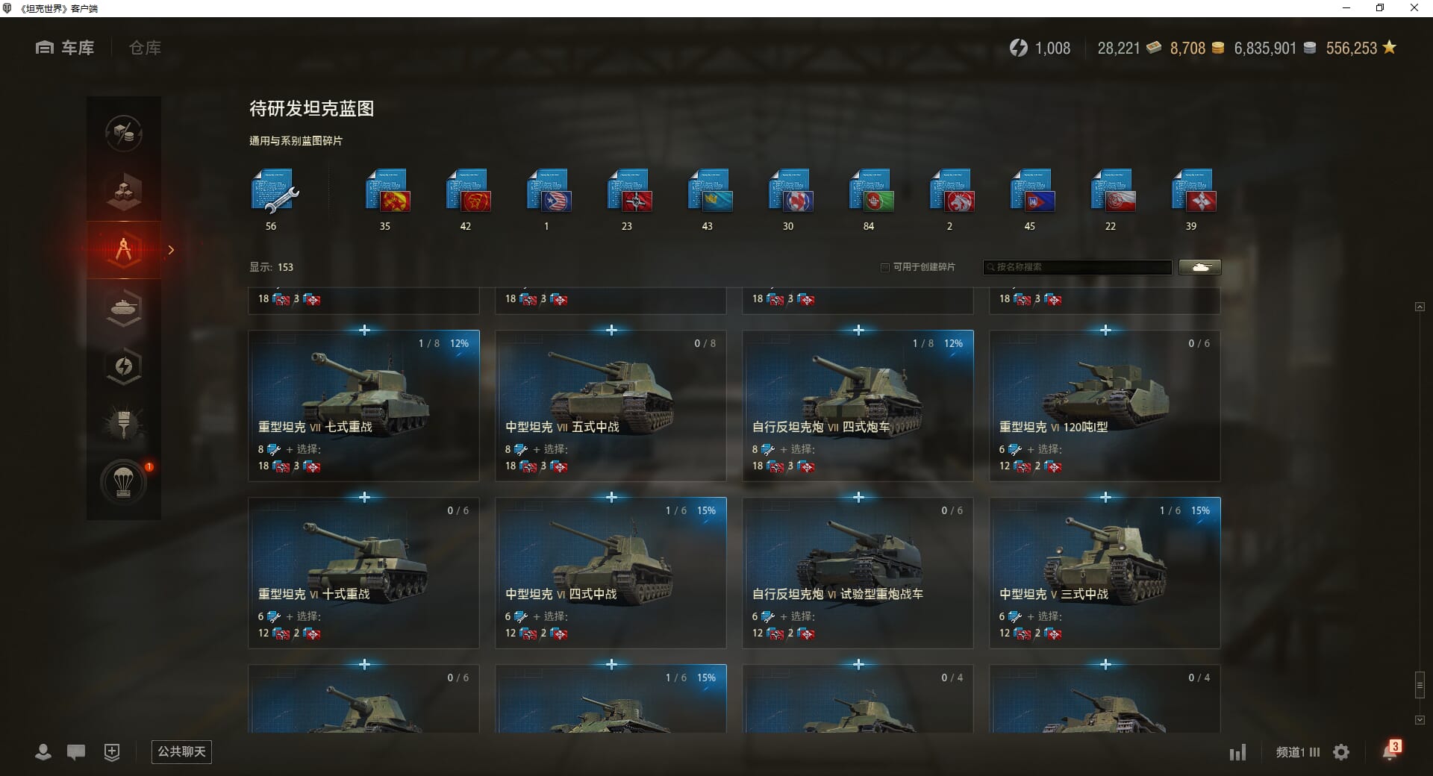The image size is (1433, 776).
Task: Select the tank vehicles icon in sidebar
Action: coord(124,308)
